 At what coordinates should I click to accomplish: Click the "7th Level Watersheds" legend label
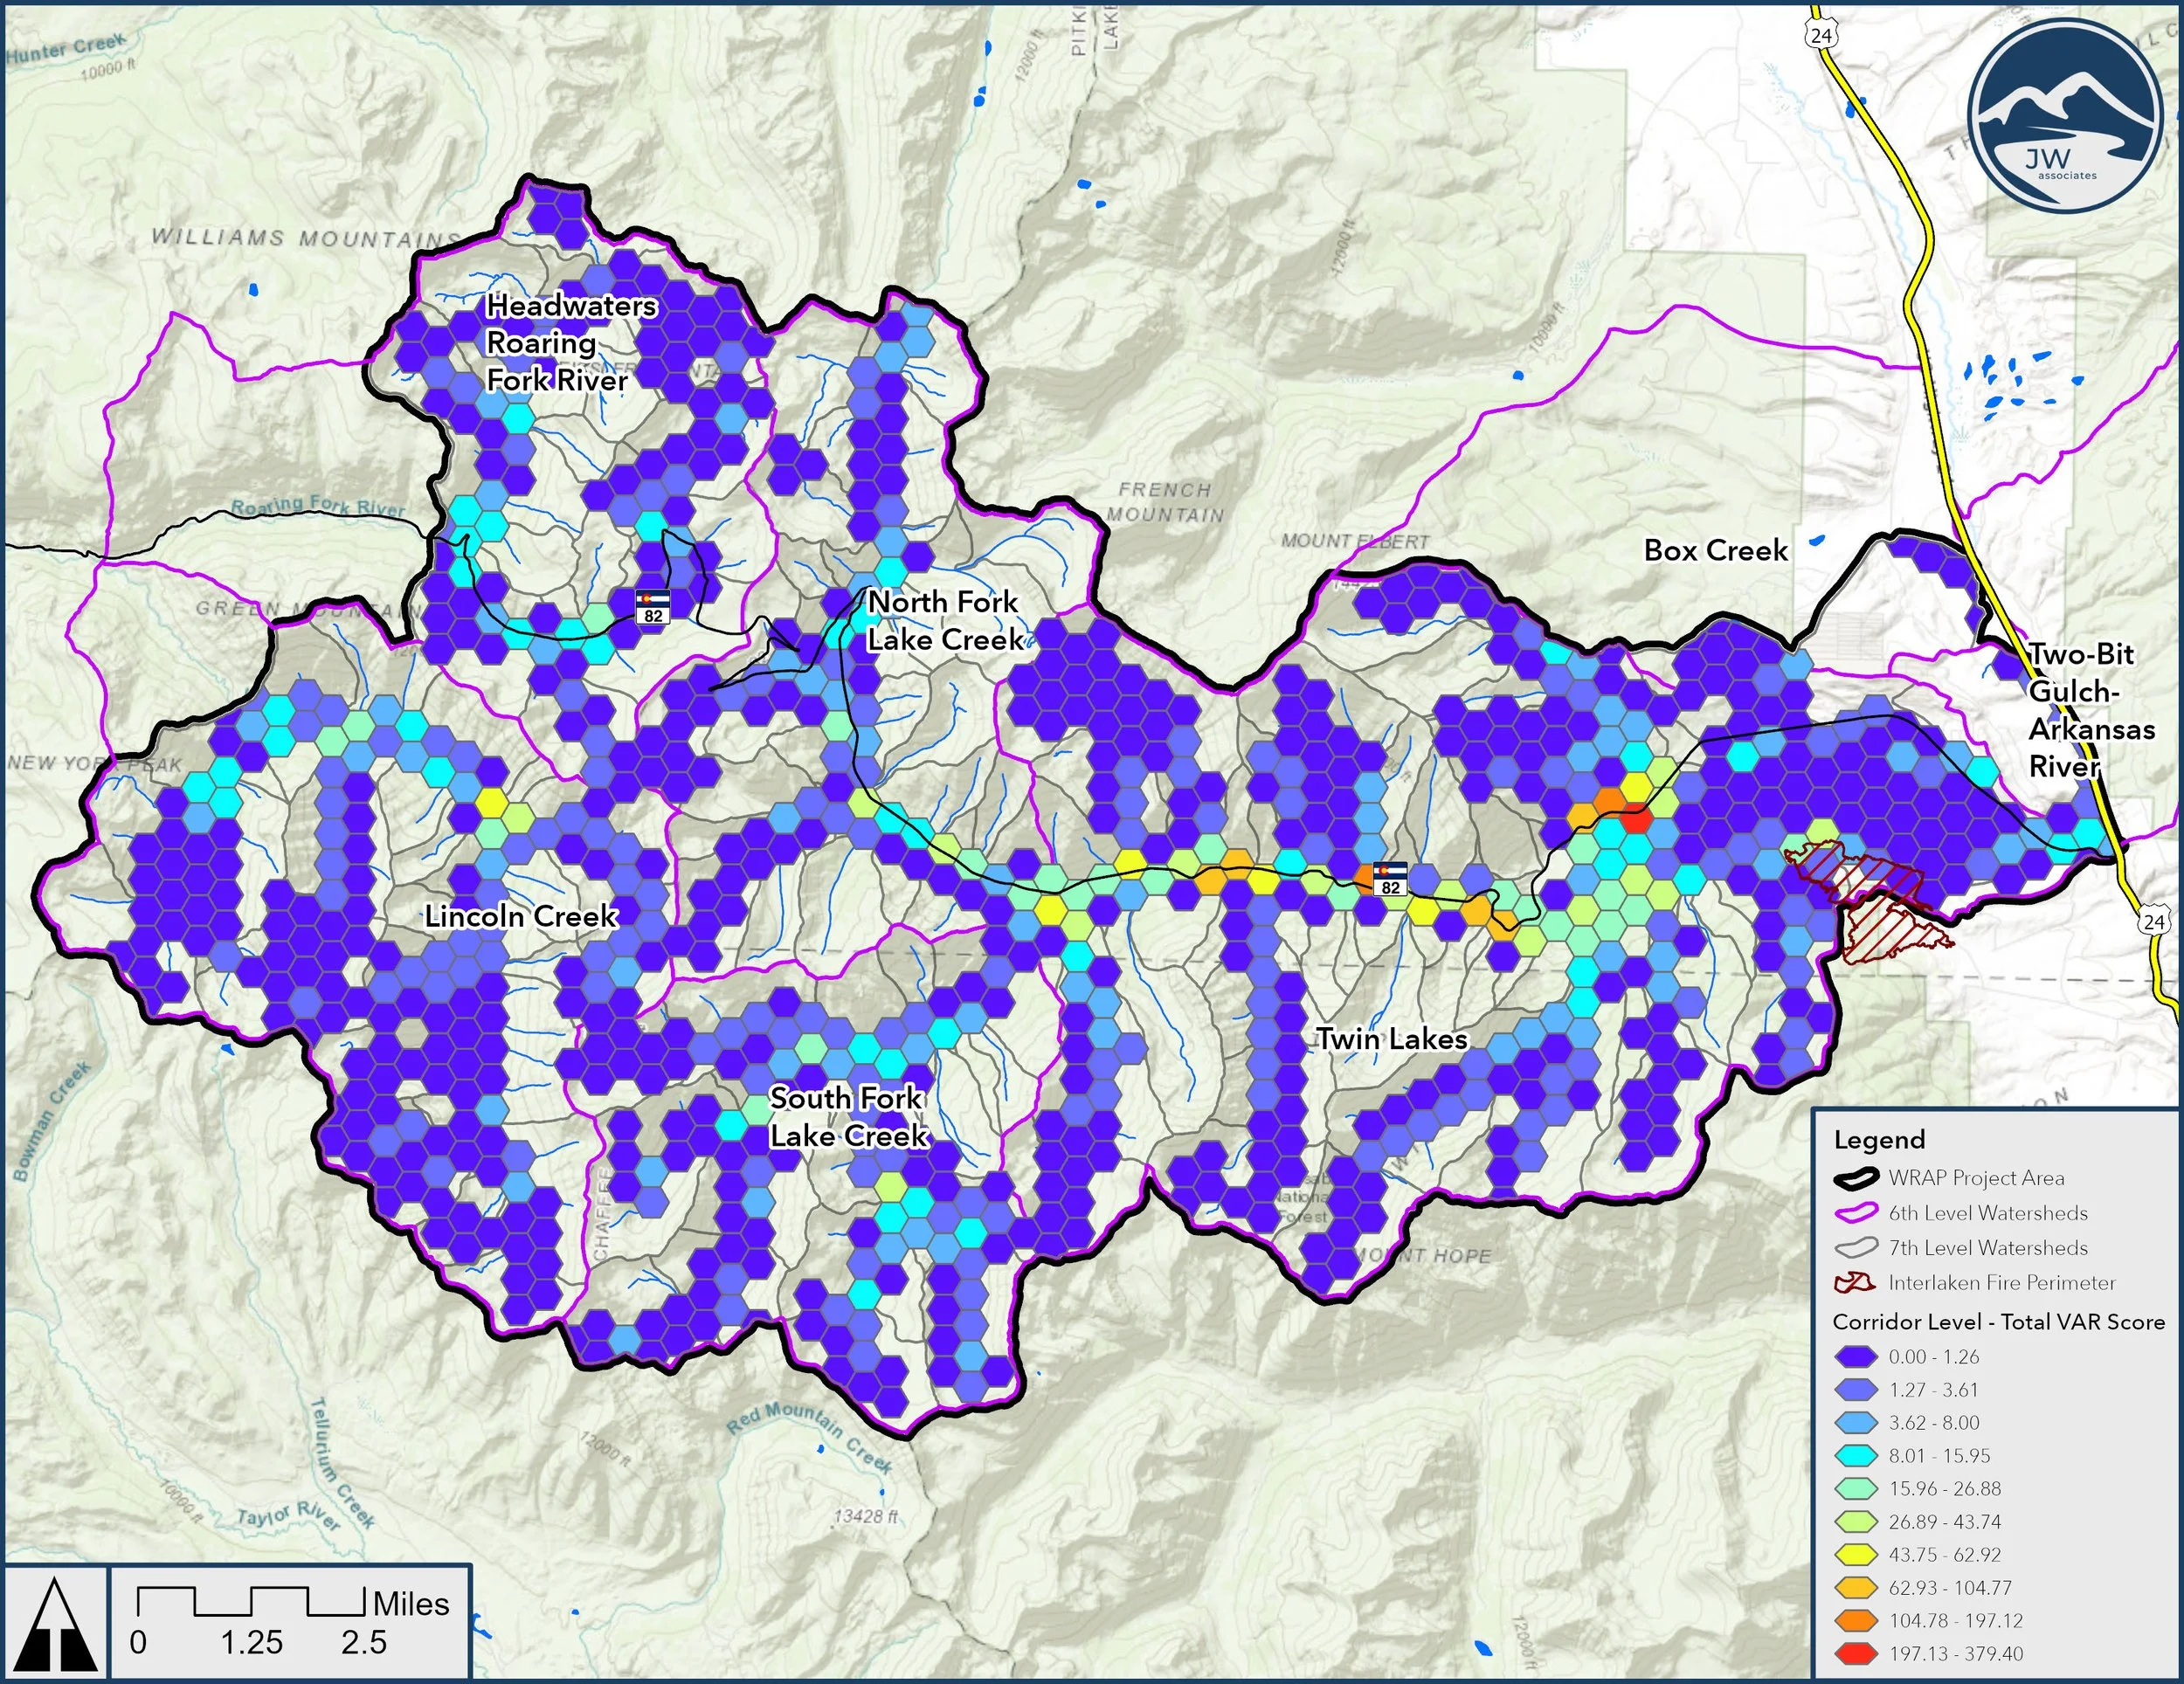coord(1988,1248)
